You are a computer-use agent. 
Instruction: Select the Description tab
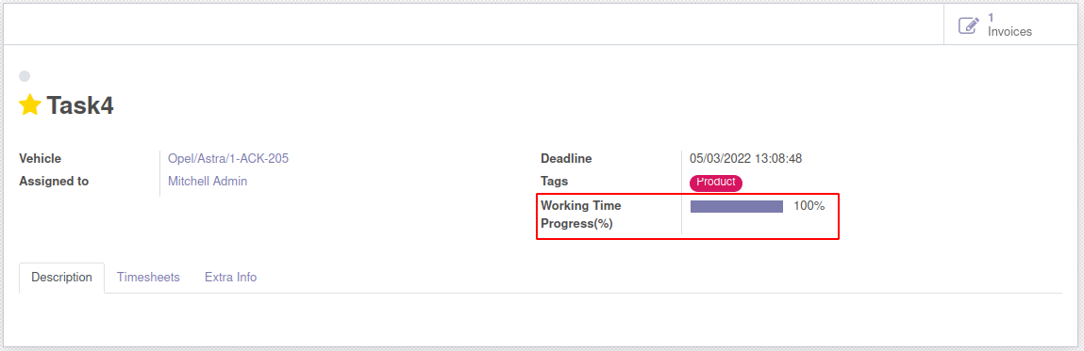tap(61, 278)
